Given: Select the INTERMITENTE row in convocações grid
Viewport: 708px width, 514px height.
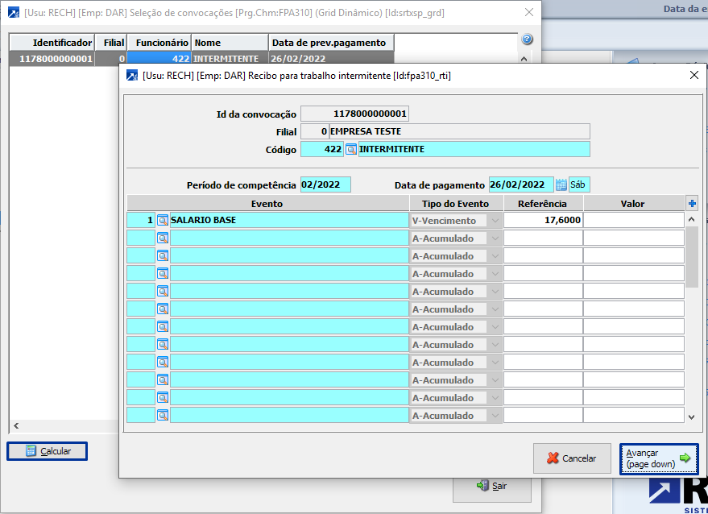Looking at the screenshot, I should 226,59.
